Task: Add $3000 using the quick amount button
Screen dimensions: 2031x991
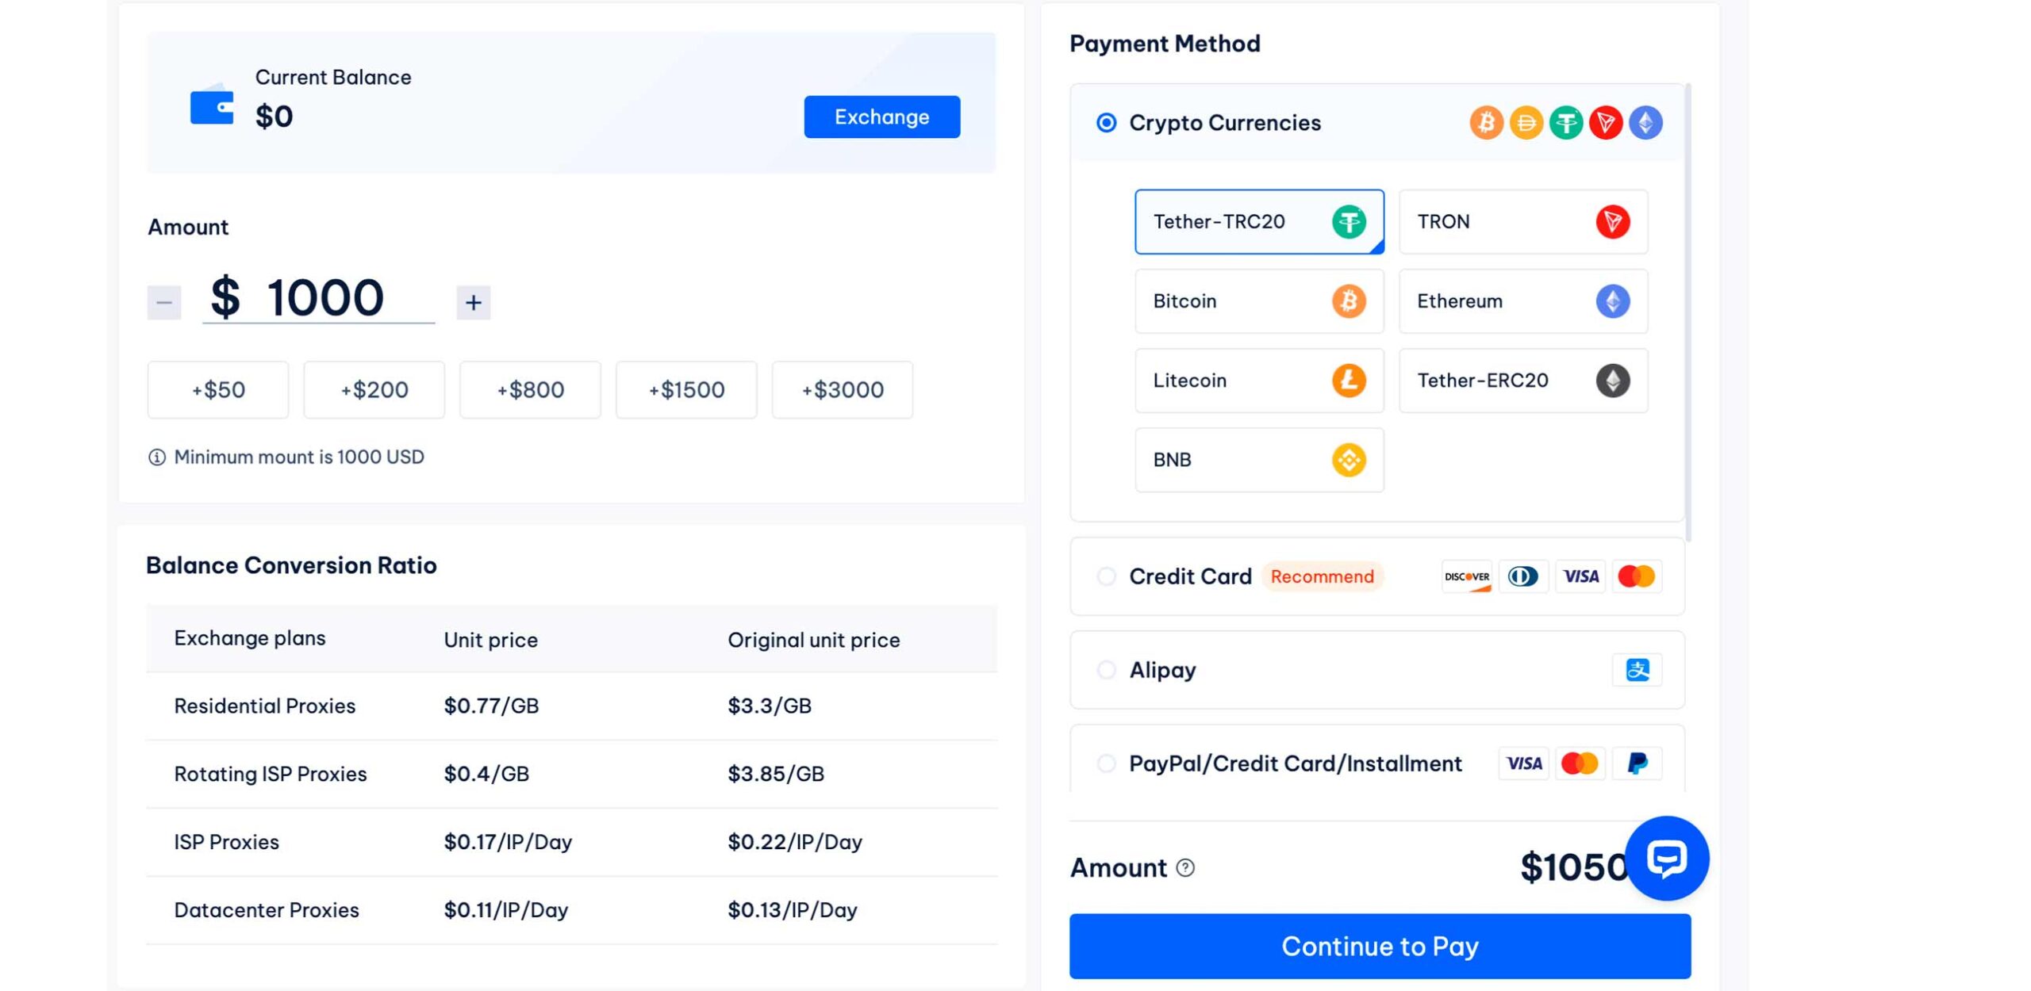Action: pyautogui.click(x=842, y=390)
